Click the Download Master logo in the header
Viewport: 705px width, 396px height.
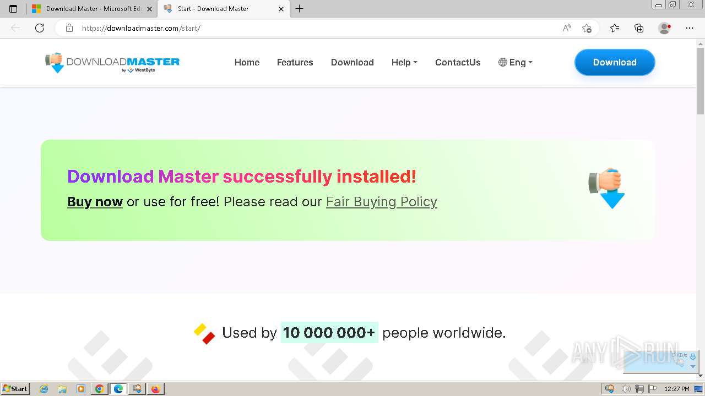tap(112, 63)
